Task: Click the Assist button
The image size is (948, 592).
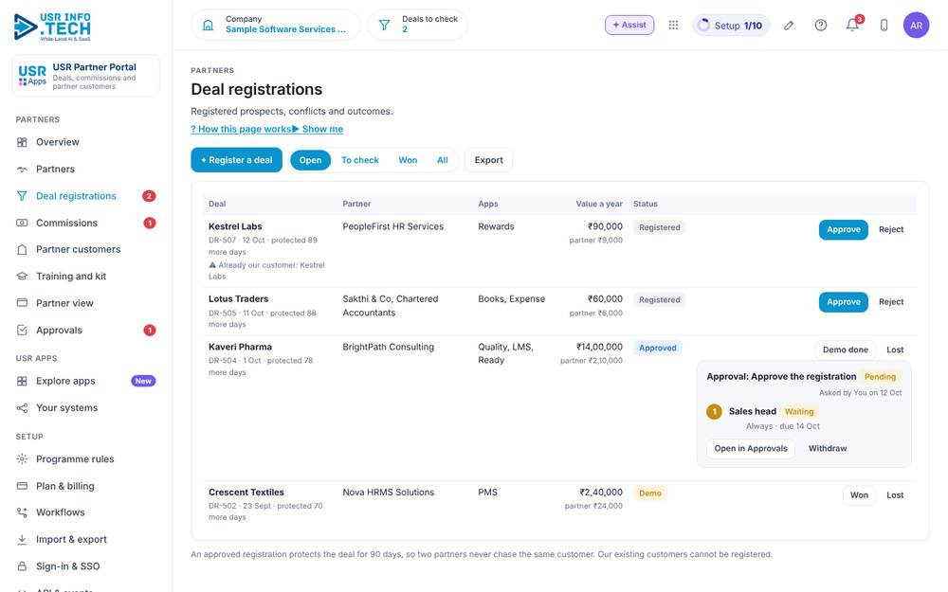Action: pyautogui.click(x=629, y=25)
